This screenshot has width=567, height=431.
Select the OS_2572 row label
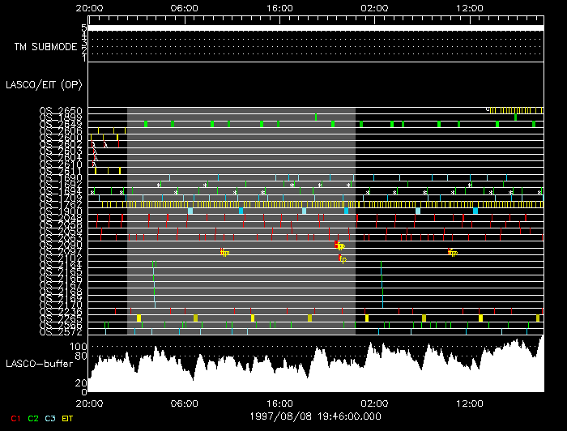point(61,331)
